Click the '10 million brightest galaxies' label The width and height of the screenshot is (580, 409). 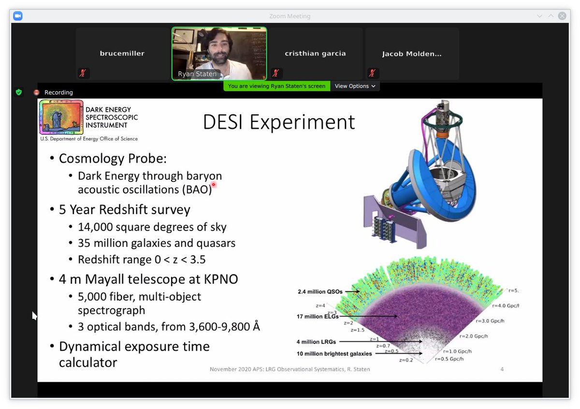click(334, 354)
